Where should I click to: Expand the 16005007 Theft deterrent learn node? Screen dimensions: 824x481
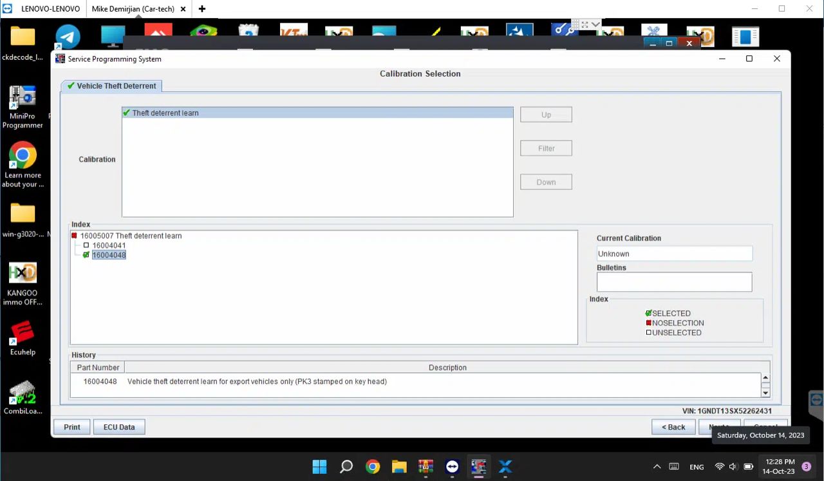tap(73, 236)
